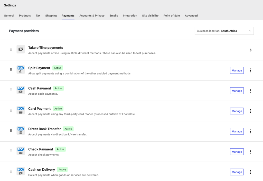Click the Cash on Delivery FOO icon
Image resolution: width=263 pixels, height=181 pixels.
21,171
